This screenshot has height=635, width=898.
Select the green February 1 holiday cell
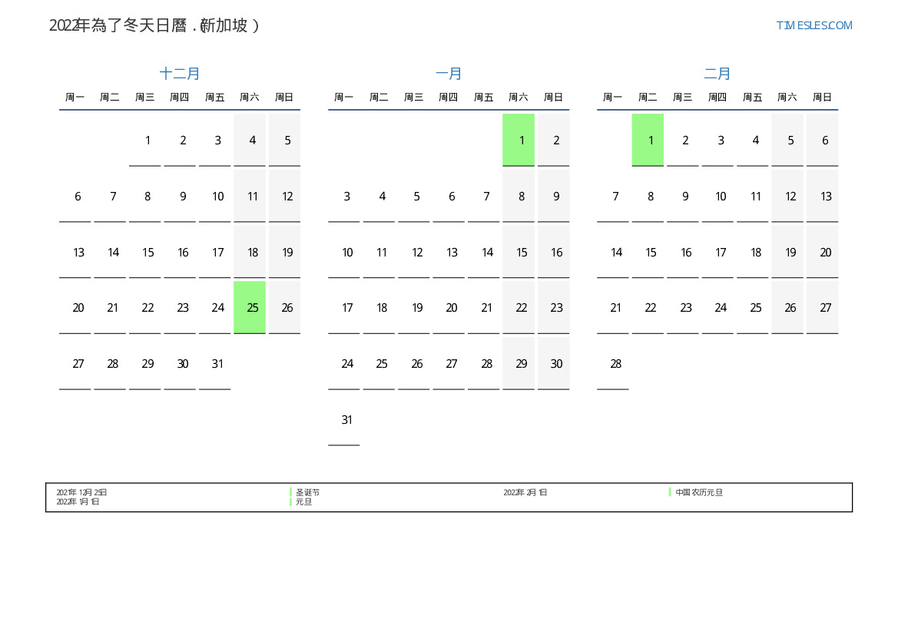(x=648, y=140)
